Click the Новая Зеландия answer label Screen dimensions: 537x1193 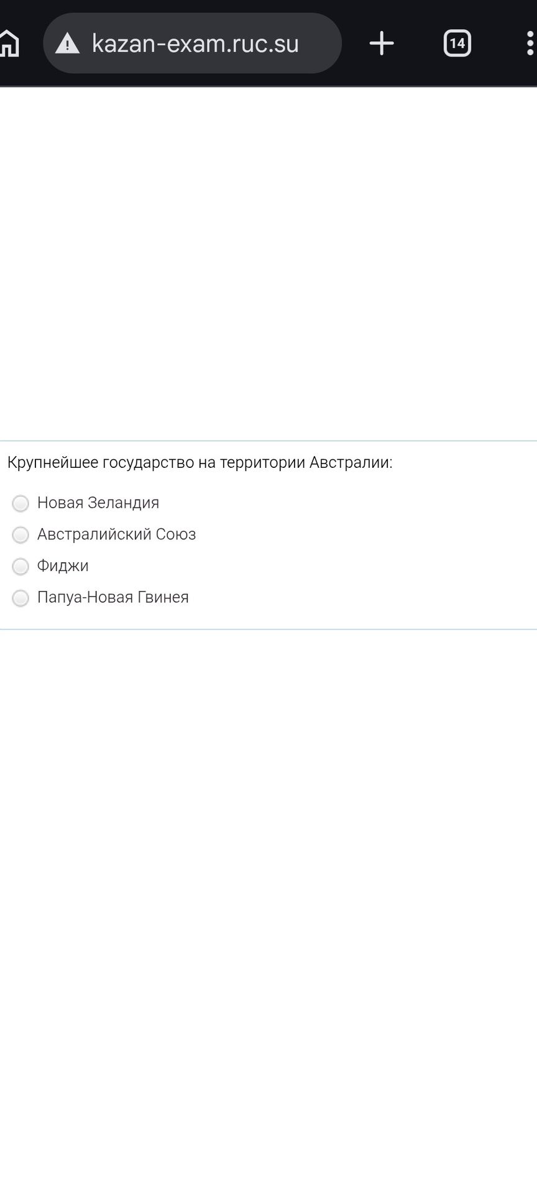98,503
